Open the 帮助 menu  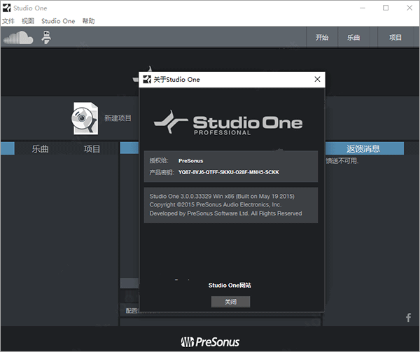88,21
